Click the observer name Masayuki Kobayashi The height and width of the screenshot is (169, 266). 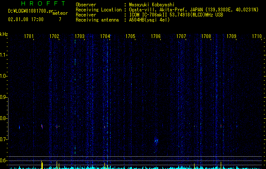coord(152,5)
